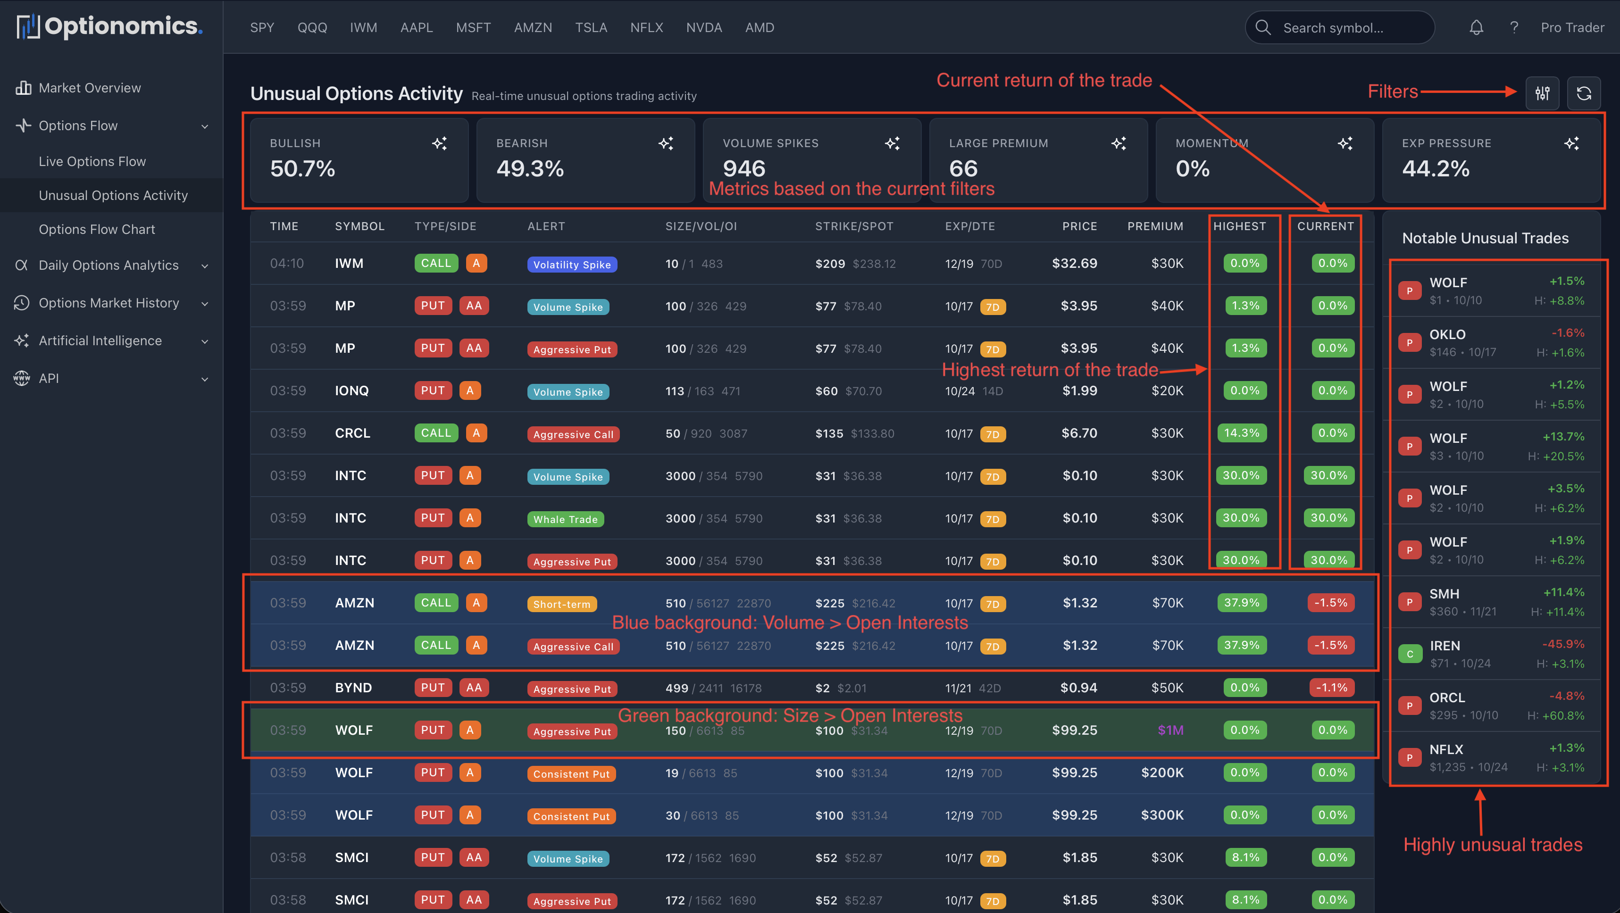Click the Pro Trader label

click(1572, 27)
